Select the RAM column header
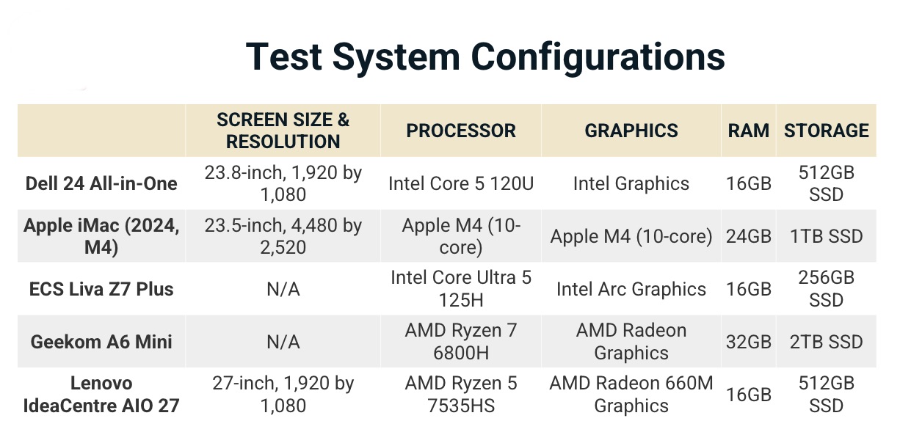The height and width of the screenshot is (443, 900). pyautogui.click(x=749, y=131)
